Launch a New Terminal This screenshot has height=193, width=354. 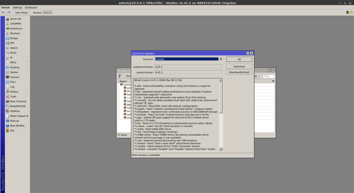(18, 102)
